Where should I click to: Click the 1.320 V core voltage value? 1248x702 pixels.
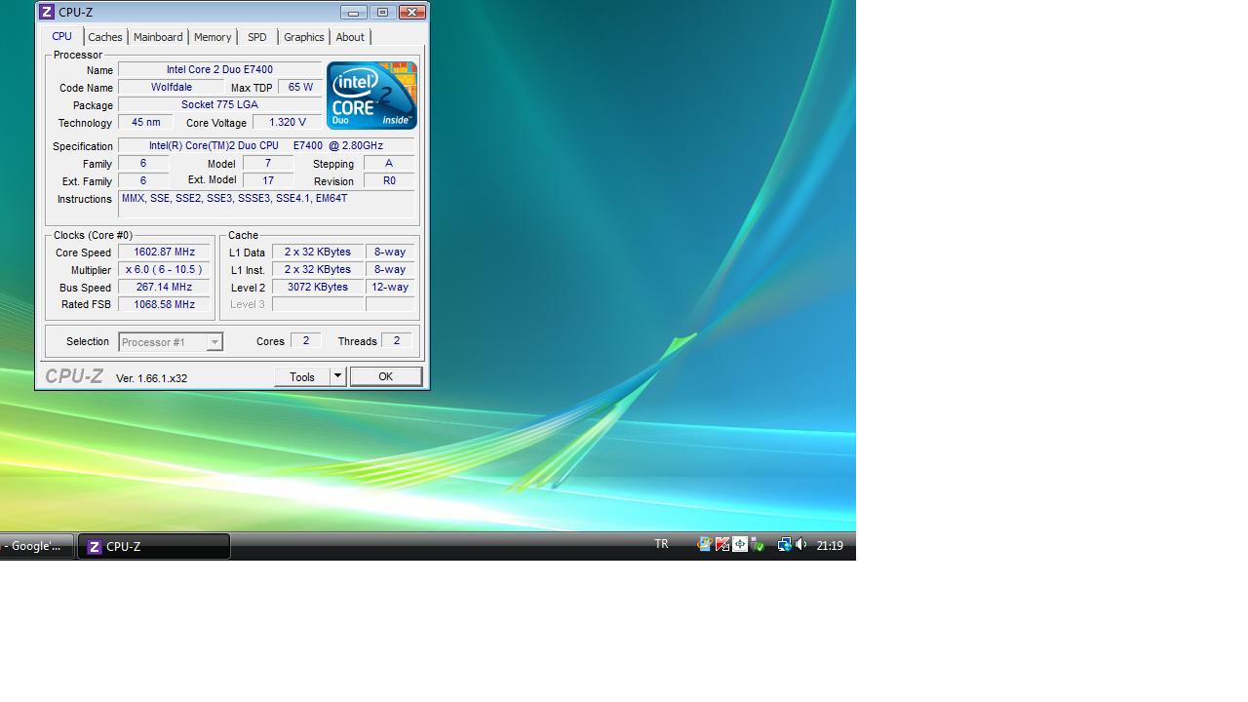tap(288, 123)
